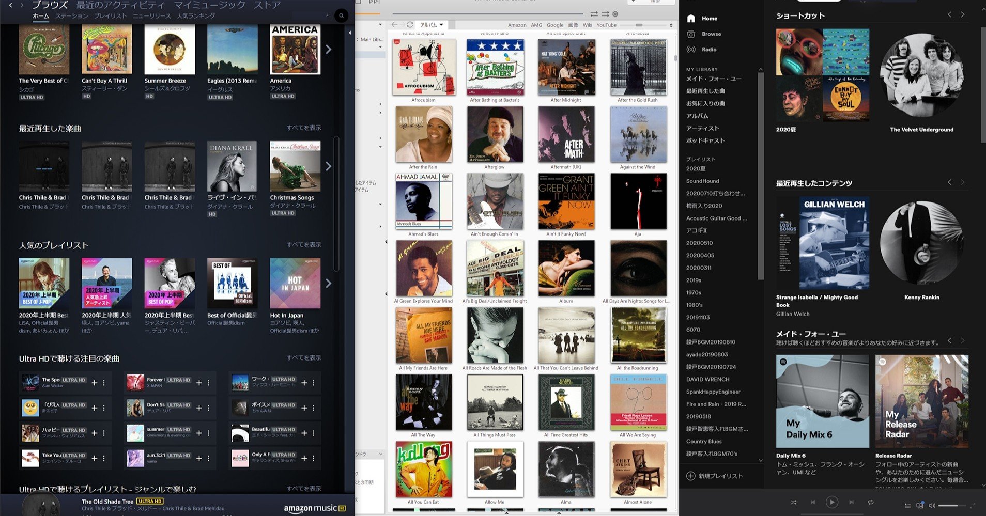This screenshot has height=516, width=986.
Task: Open the 人気ランキング tab
Action: [x=196, y=16]
